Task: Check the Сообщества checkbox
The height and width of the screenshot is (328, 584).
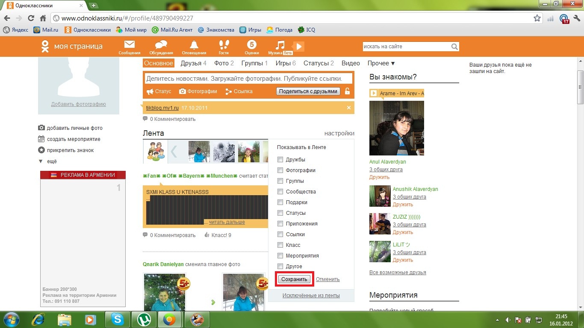Action: point(280,191)
